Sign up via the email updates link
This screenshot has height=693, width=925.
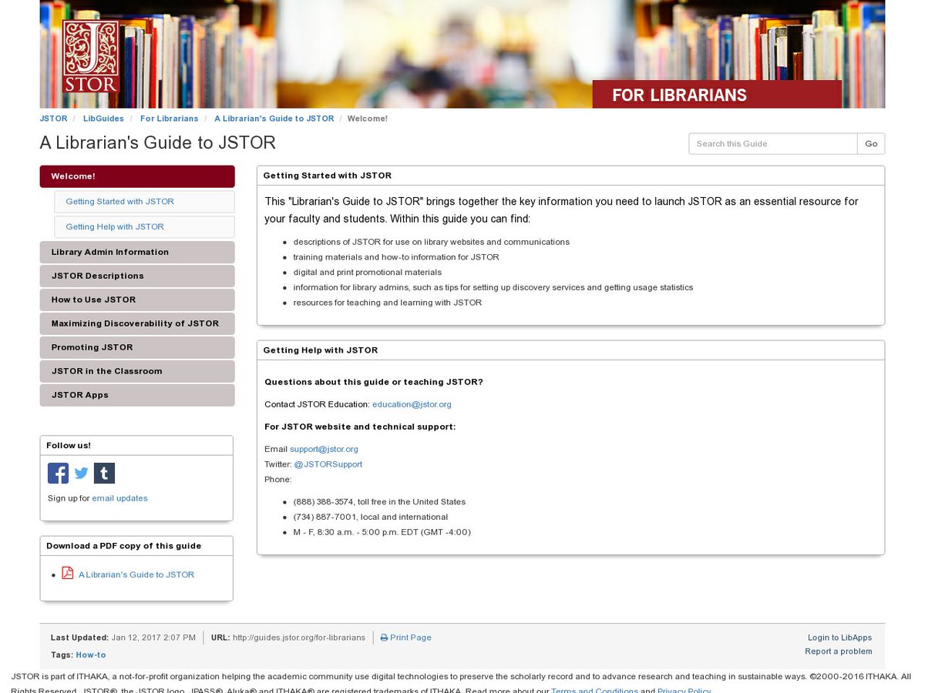point(119,498)
